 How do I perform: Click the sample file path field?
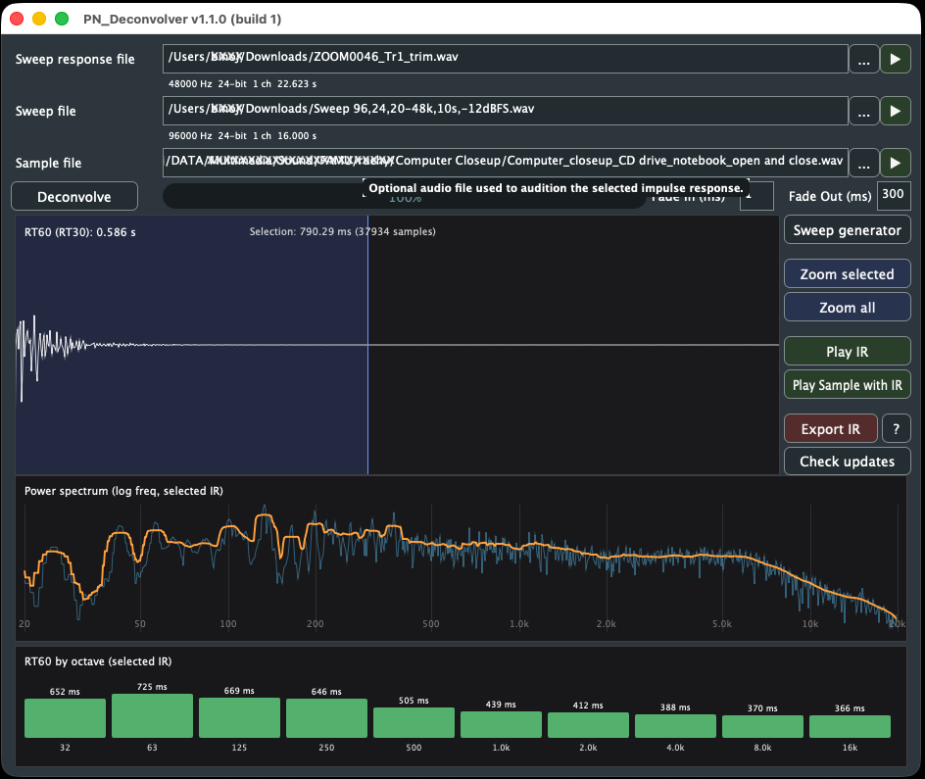505,162
